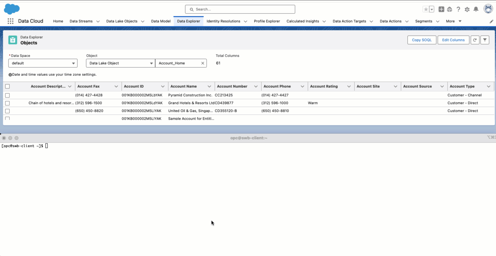
Task: Select the Grand Hotels & Resorts row checkbox
Action: [8, 103]
